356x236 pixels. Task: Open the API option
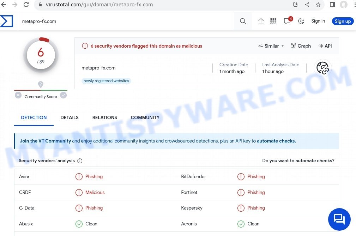coord(325,46)
